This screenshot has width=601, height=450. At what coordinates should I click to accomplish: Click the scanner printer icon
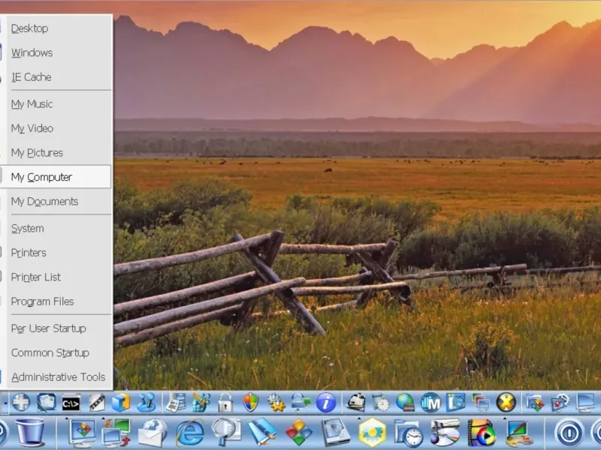(355, 403)
